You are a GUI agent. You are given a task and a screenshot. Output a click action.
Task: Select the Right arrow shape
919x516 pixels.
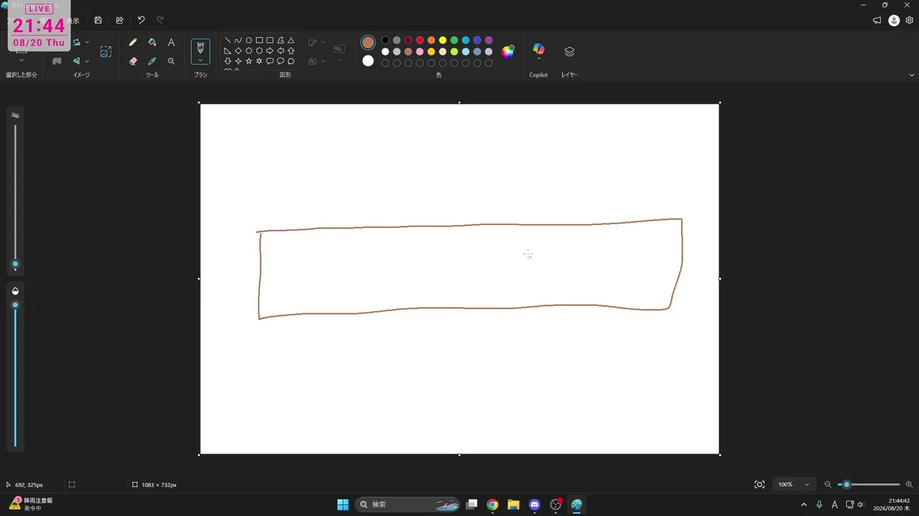(x=270, y=51)
